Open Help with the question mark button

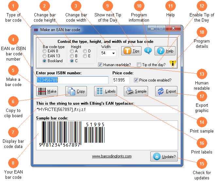coord(165,51)
